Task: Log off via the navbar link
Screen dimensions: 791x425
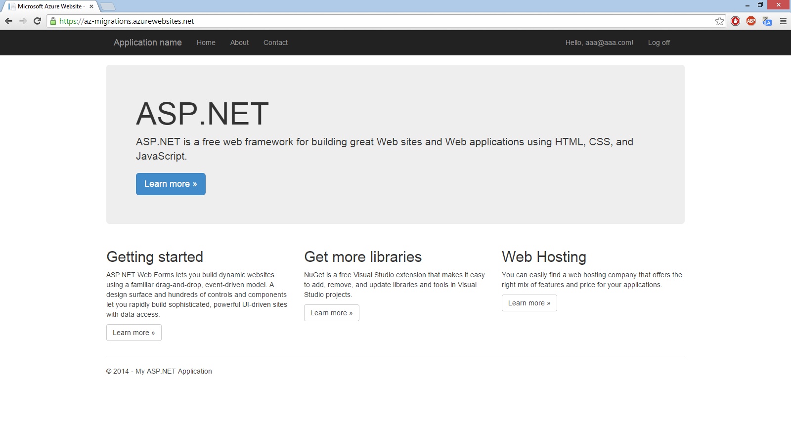Action: [659, 42]
